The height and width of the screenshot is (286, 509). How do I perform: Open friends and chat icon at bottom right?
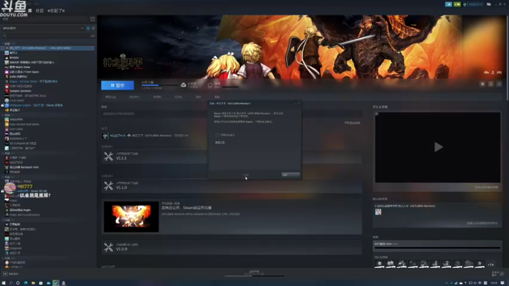coord(502,274)
